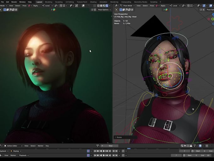Open the Render menu

(x=14, y=2)
